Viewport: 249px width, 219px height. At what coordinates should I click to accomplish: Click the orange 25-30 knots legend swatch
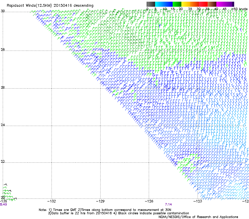click(194, 4)
